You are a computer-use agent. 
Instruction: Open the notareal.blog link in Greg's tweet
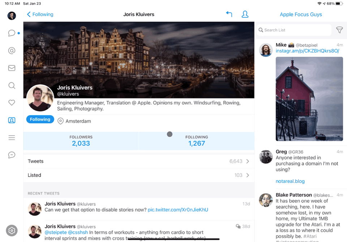tap(290, 181)
